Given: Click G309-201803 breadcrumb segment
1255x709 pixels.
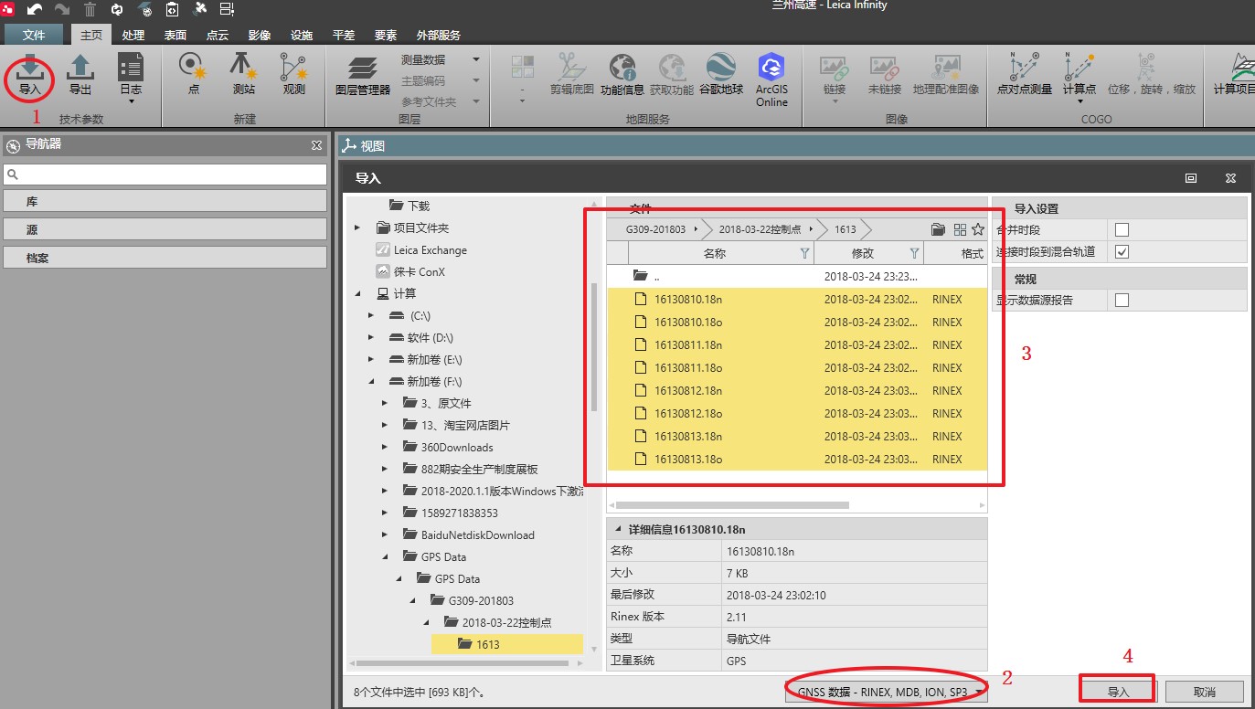Looking at the screenshot, I should [655, 229].
